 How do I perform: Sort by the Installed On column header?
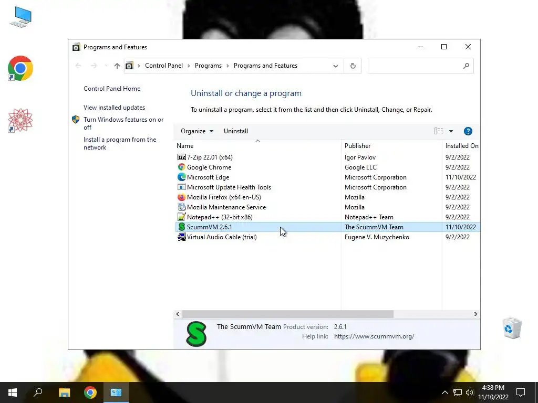click(461, 146)
